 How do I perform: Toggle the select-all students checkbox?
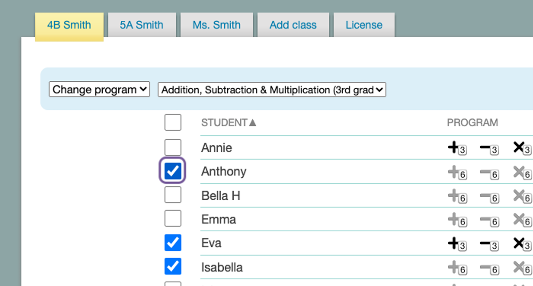click(x=173, y=122)
